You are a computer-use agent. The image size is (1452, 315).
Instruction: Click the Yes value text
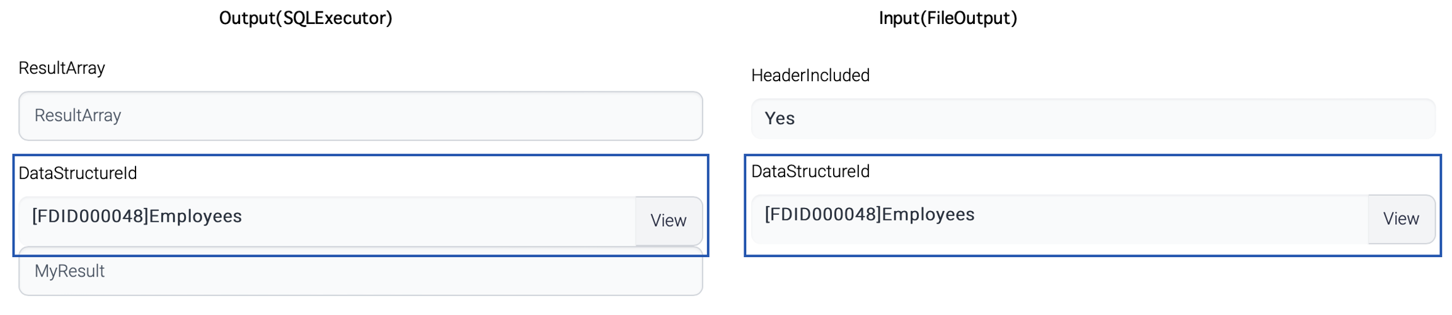pos(780,118)
